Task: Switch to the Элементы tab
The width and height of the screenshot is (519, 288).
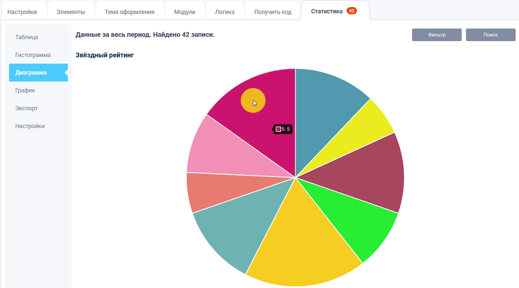Action: point(71,12)
